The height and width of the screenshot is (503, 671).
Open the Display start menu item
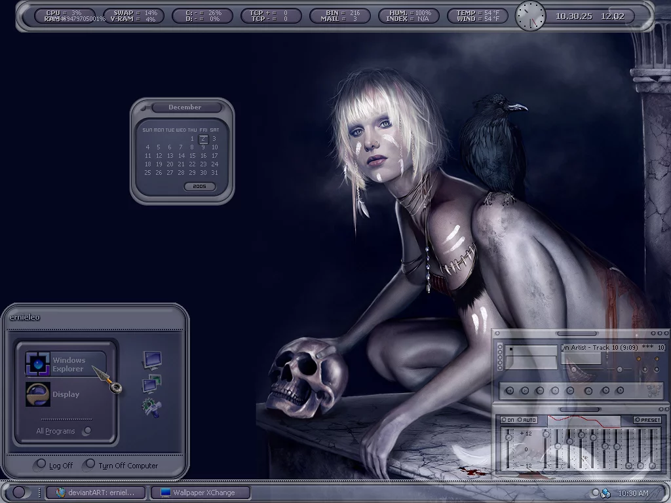click(x=65, y=394)
